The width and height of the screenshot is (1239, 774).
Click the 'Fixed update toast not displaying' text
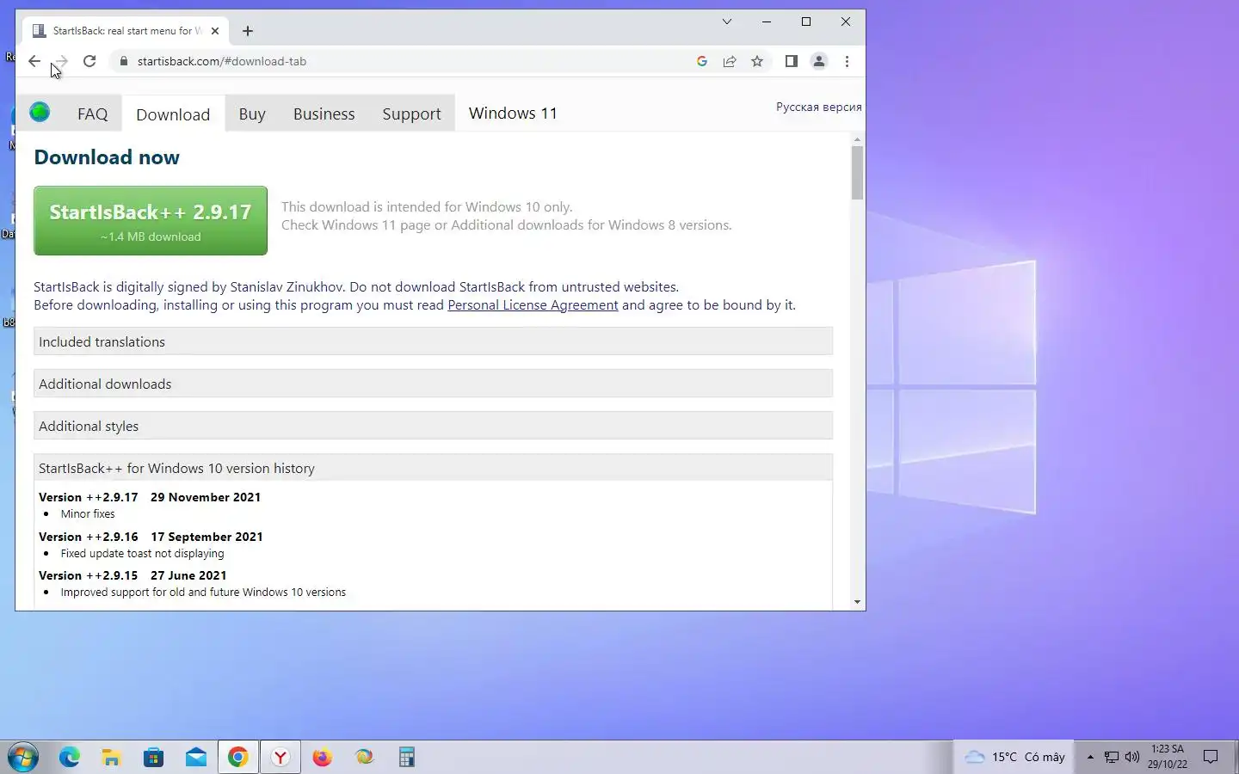[x=142, y=553]
